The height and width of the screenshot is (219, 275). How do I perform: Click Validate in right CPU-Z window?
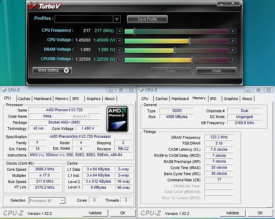(233, 213)
